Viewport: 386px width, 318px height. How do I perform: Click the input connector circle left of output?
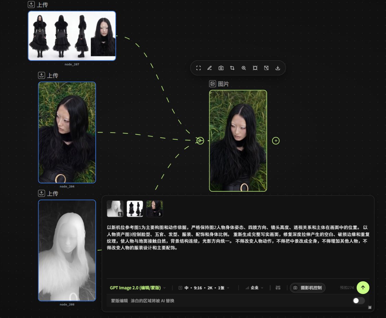coord(200,141)
